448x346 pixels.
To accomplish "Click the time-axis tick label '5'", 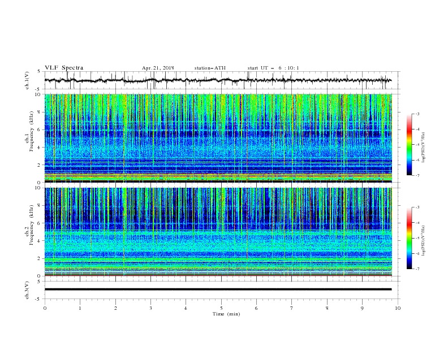I will (x=221, y=308).
